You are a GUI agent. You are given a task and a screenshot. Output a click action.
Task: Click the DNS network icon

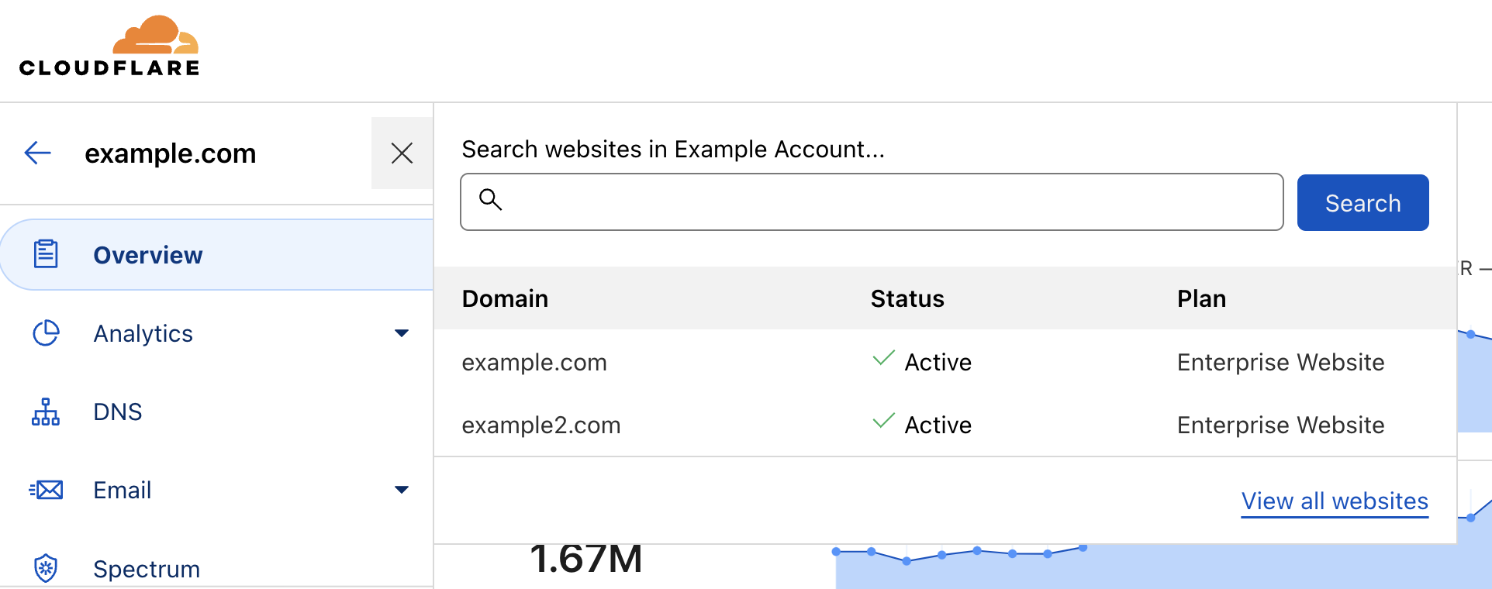click(46, 412)
